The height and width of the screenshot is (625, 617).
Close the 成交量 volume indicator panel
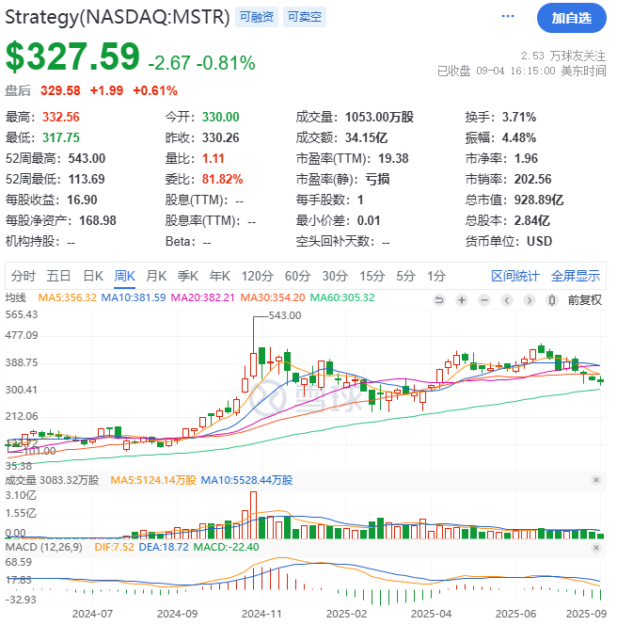pyautogui.click(x=596, y=480)
